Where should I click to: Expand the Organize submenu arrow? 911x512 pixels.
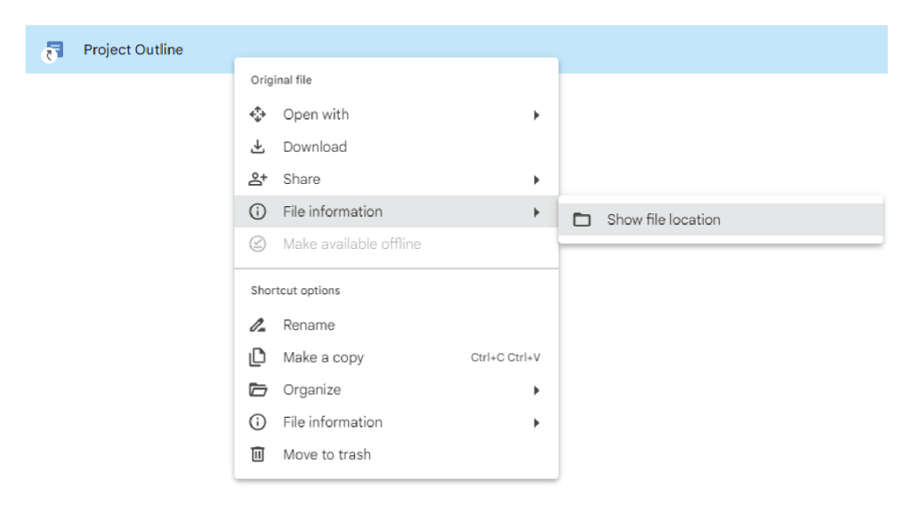tap(537, 389)
